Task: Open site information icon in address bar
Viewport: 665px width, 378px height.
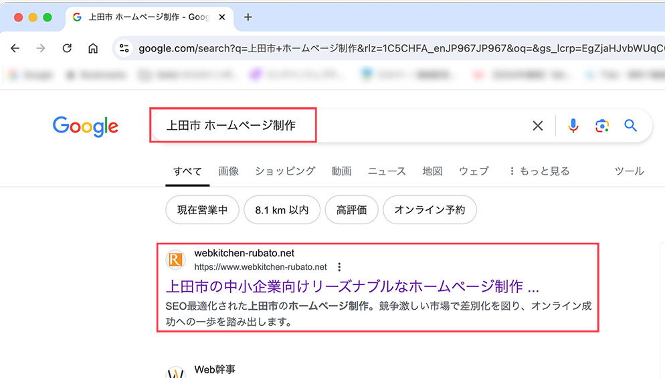Action: (124, 48)
